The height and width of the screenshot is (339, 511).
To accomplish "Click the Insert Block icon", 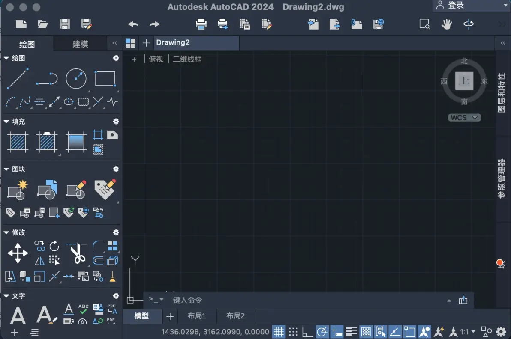I will coord(47,190).
